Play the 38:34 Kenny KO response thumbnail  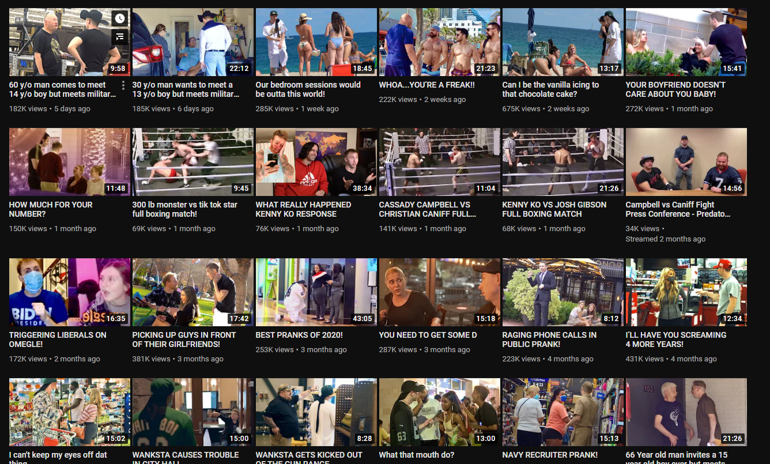click(316, 162)
